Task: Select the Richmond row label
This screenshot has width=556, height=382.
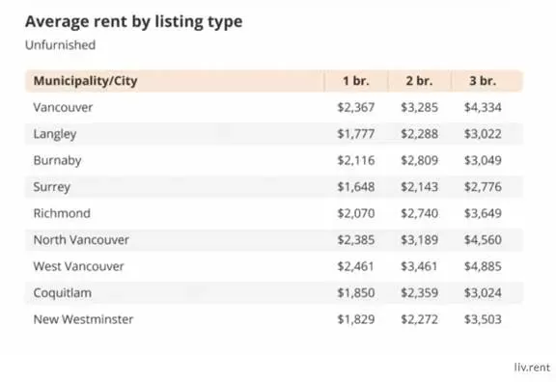Action: coord(62,213)
